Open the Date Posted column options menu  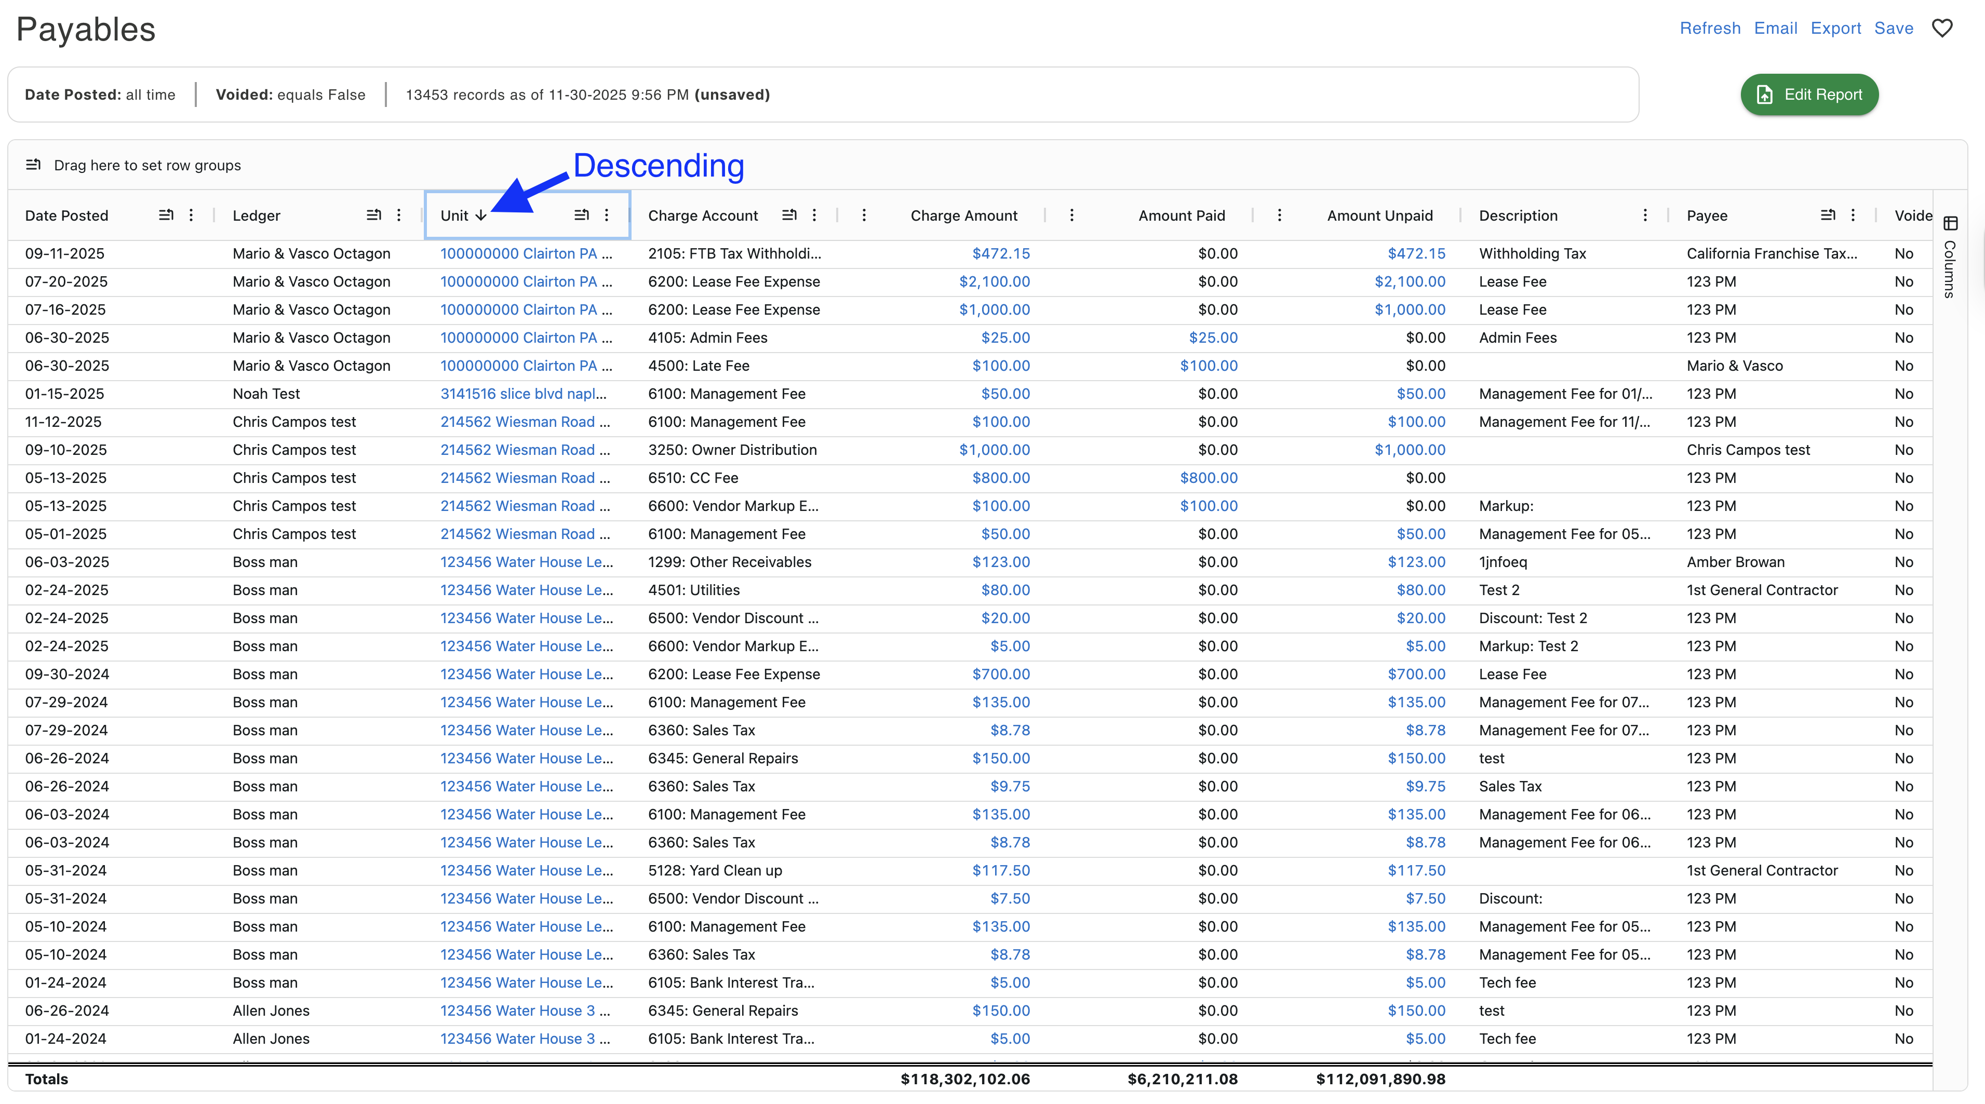tap(191, 215)
